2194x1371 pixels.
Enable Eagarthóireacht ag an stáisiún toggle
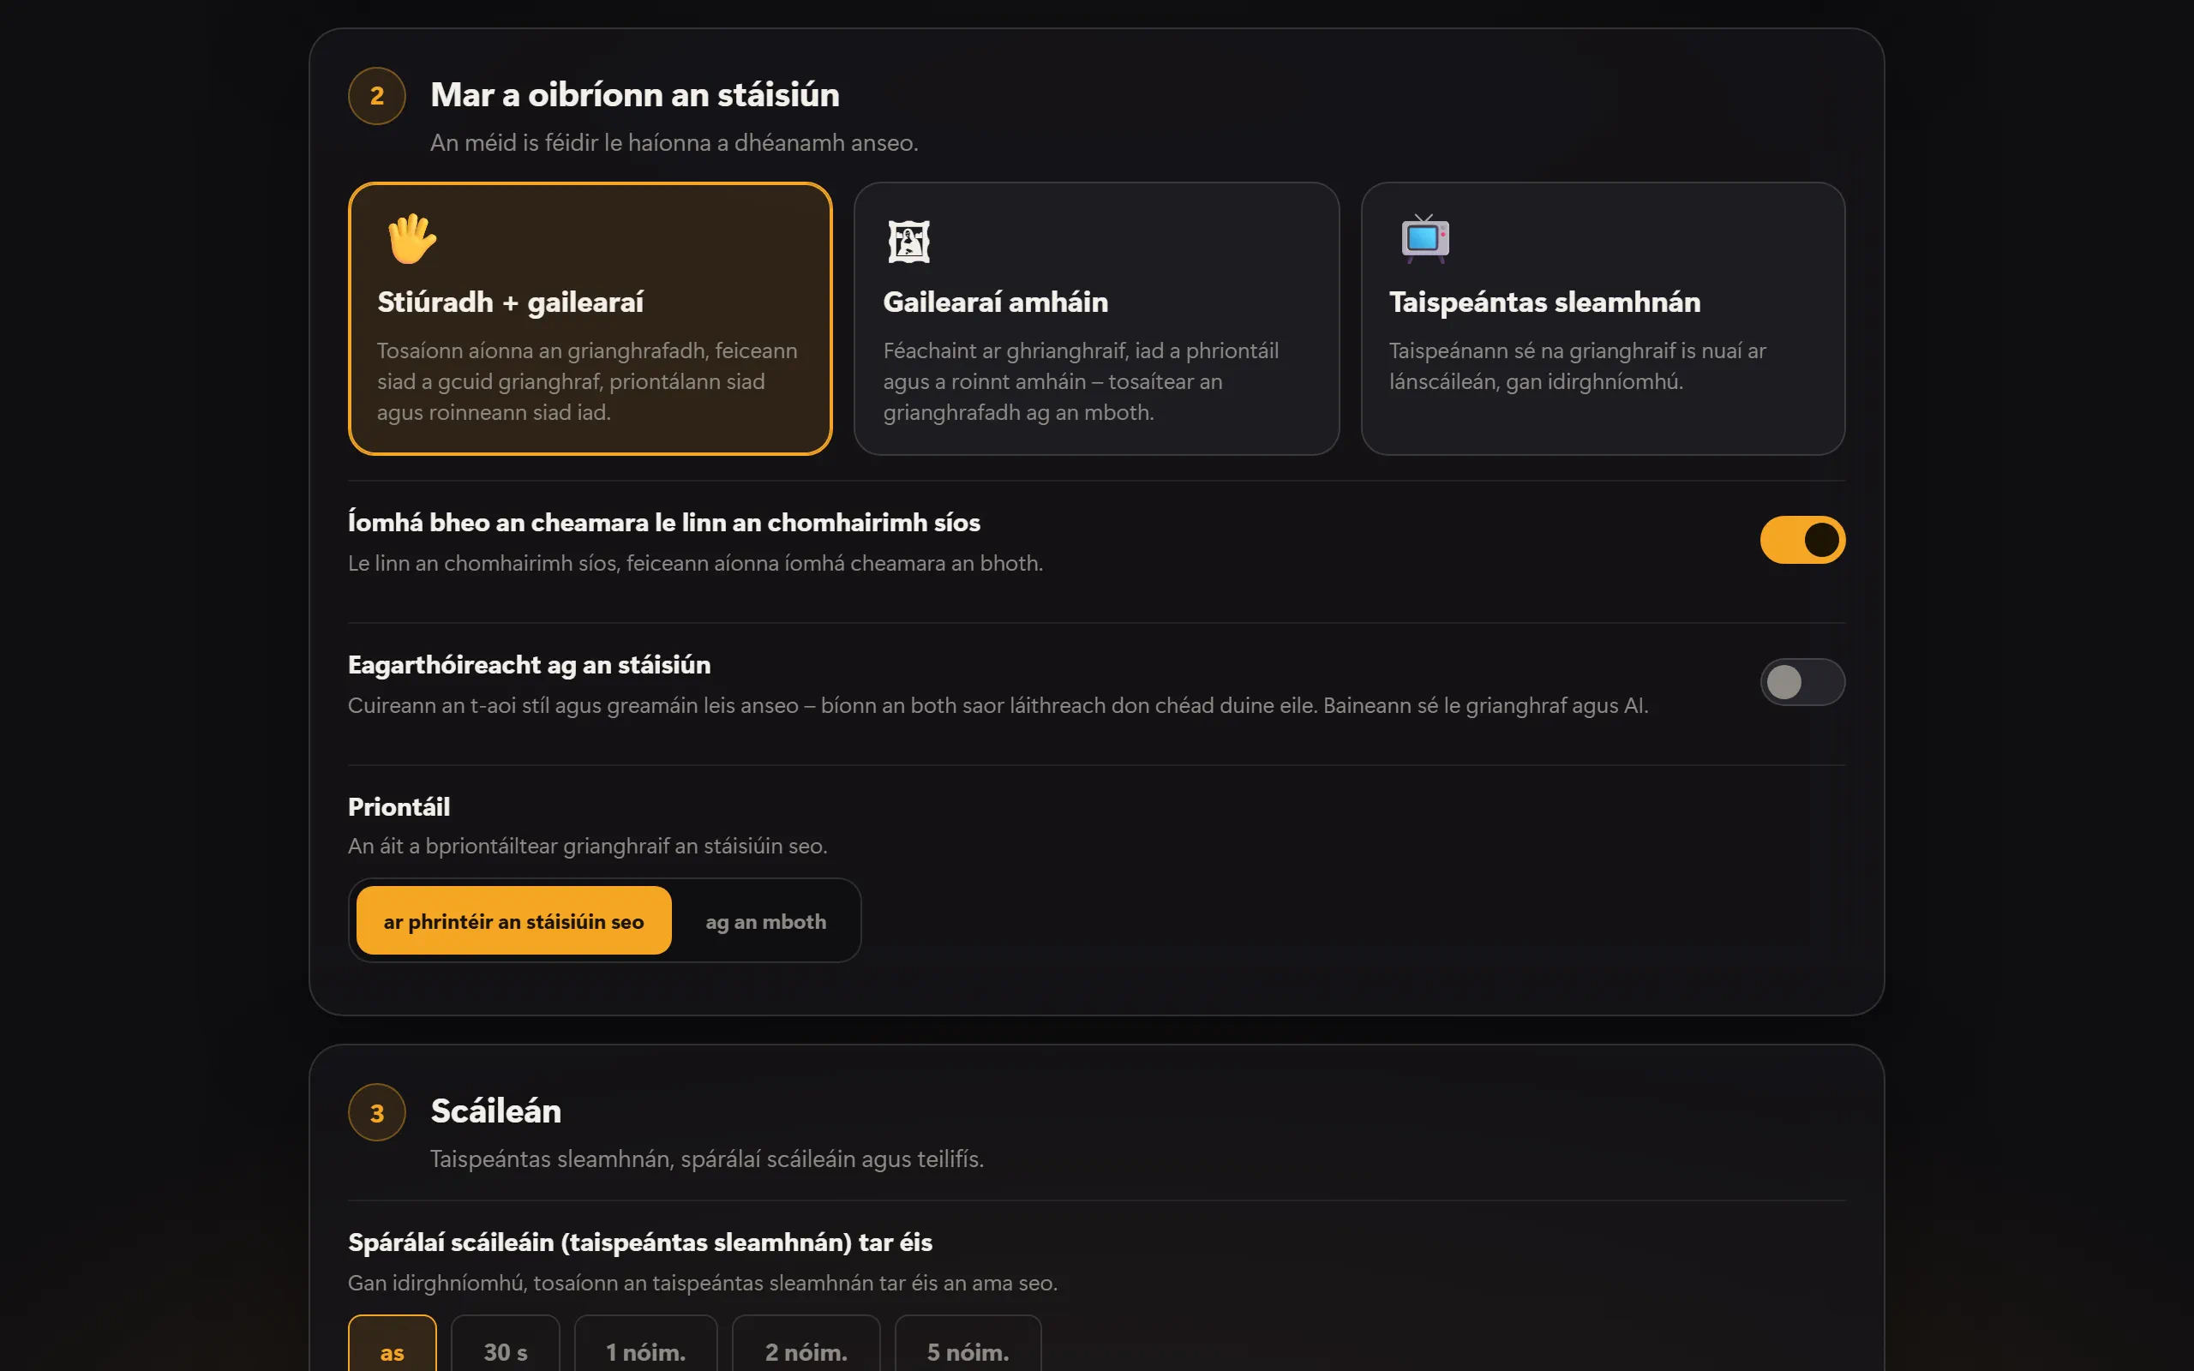click(x=1801, y=682)
